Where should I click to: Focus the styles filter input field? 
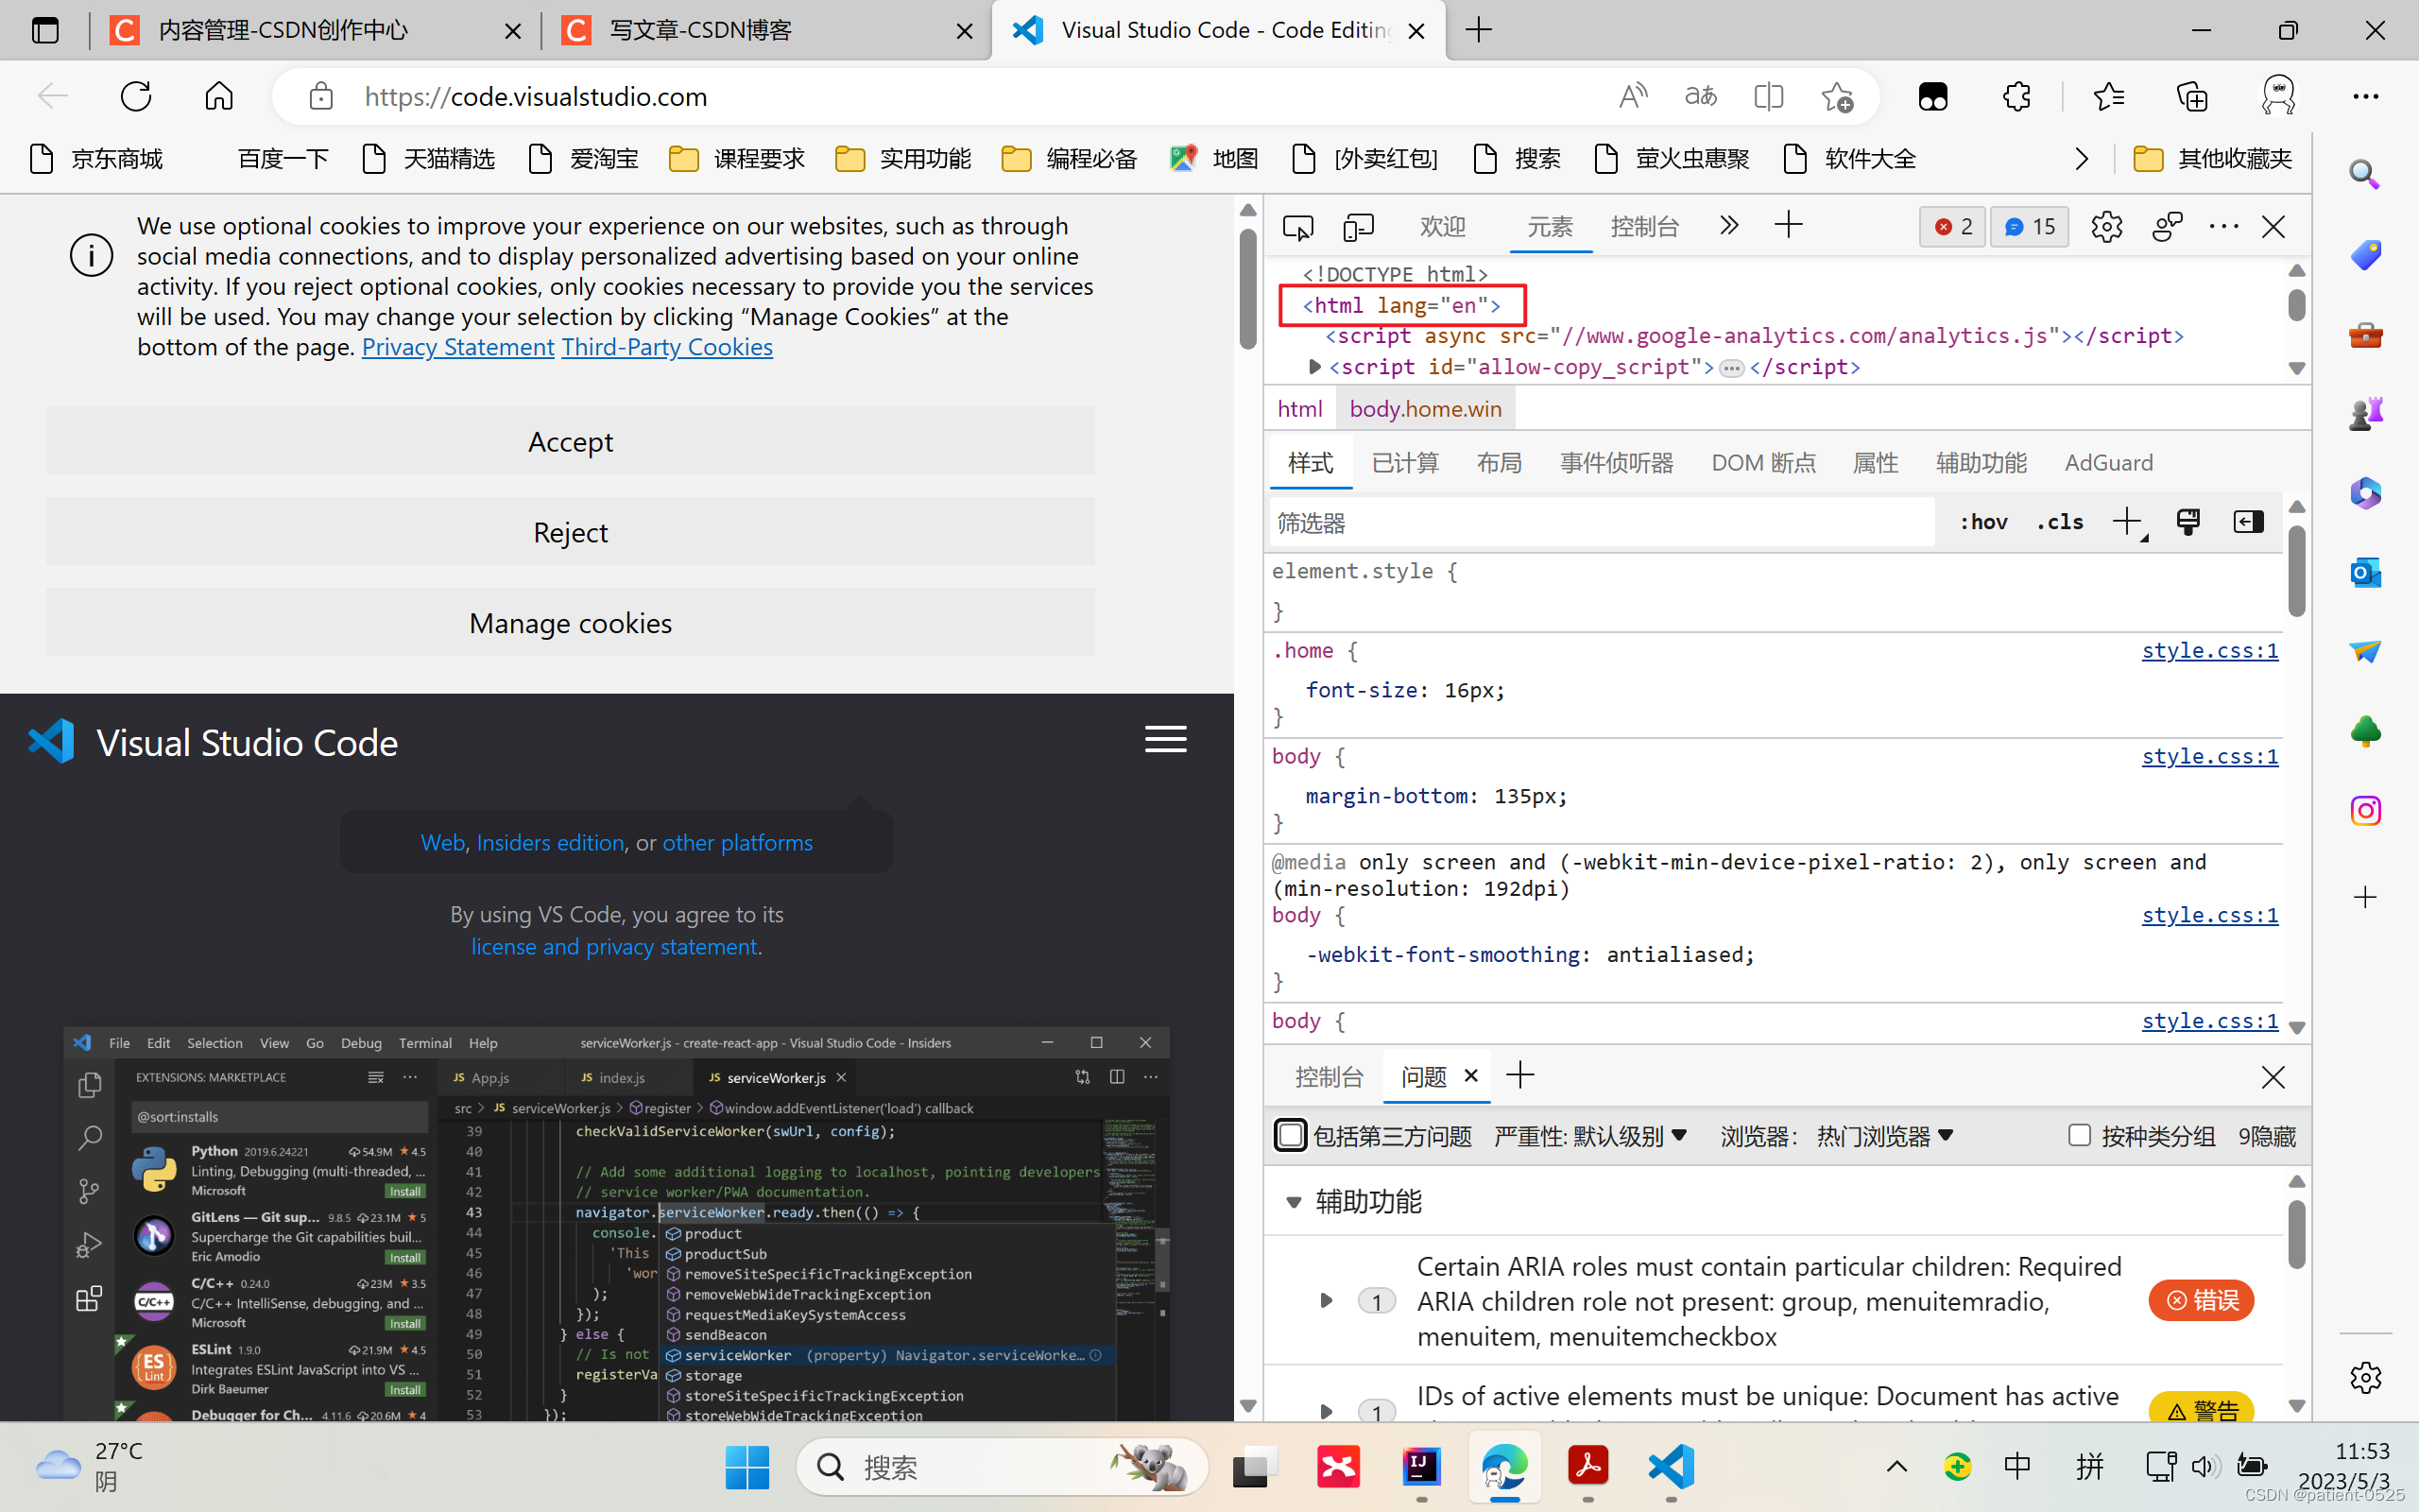pyautogui.click(x=1602, y=522)
